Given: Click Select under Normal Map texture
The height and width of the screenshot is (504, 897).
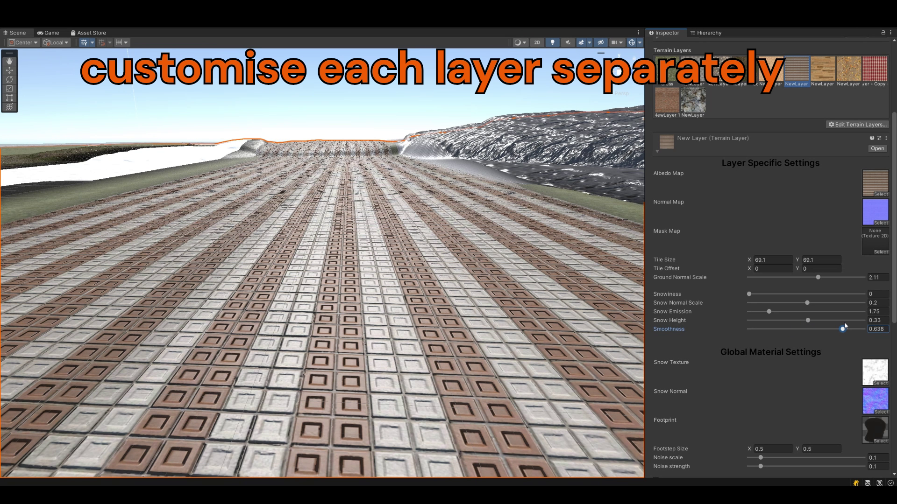Looking at the screenshot, I should [881, 223].
